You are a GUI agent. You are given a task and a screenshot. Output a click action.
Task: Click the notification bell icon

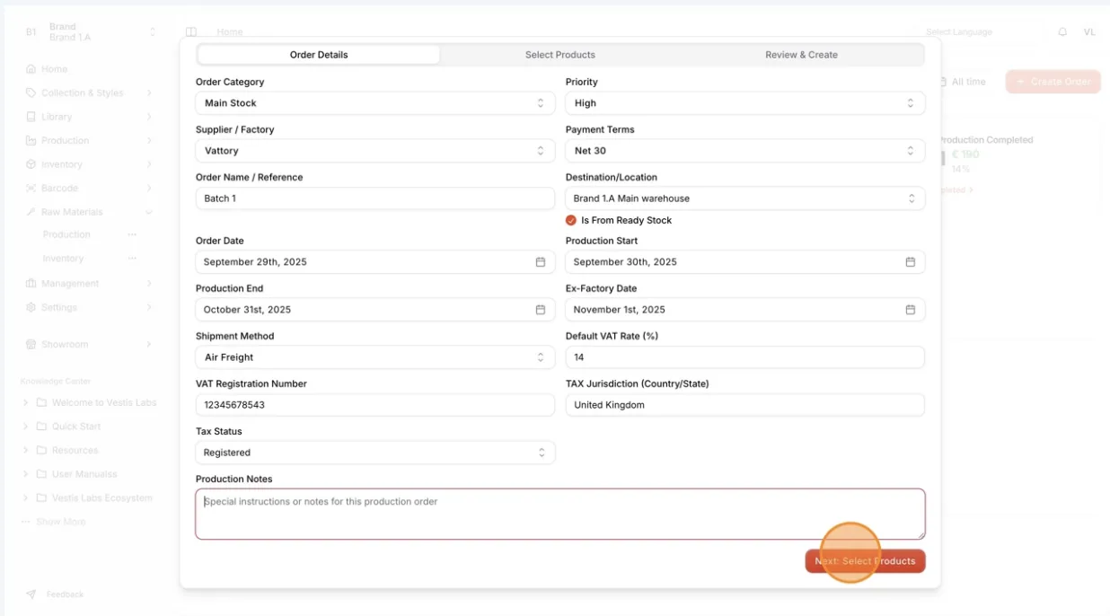1062,31
